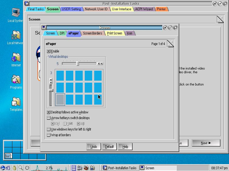Screen dimensions: 229x171
Task: Click the rollup button on Screen window
Action: pos(170,28)
